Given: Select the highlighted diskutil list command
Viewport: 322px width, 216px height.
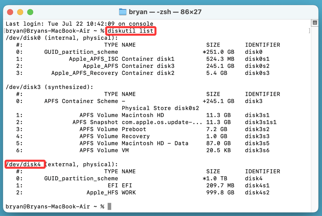Looking at the screenshot, I should click(130, 31).
